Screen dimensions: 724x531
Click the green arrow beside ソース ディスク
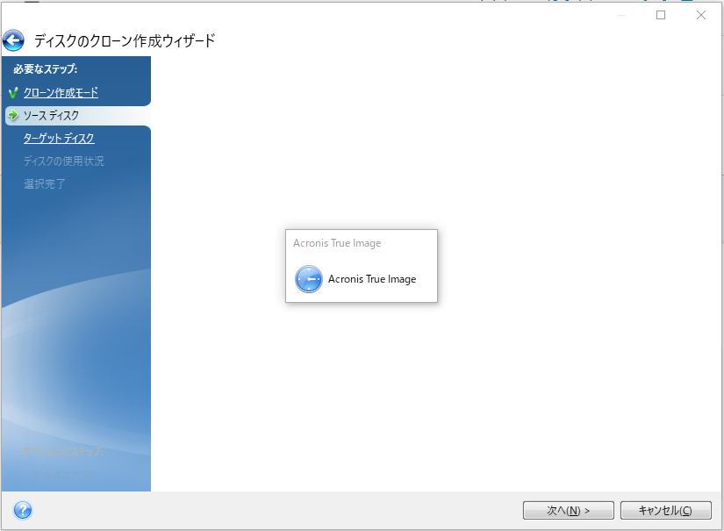click(x=13, y=114)
